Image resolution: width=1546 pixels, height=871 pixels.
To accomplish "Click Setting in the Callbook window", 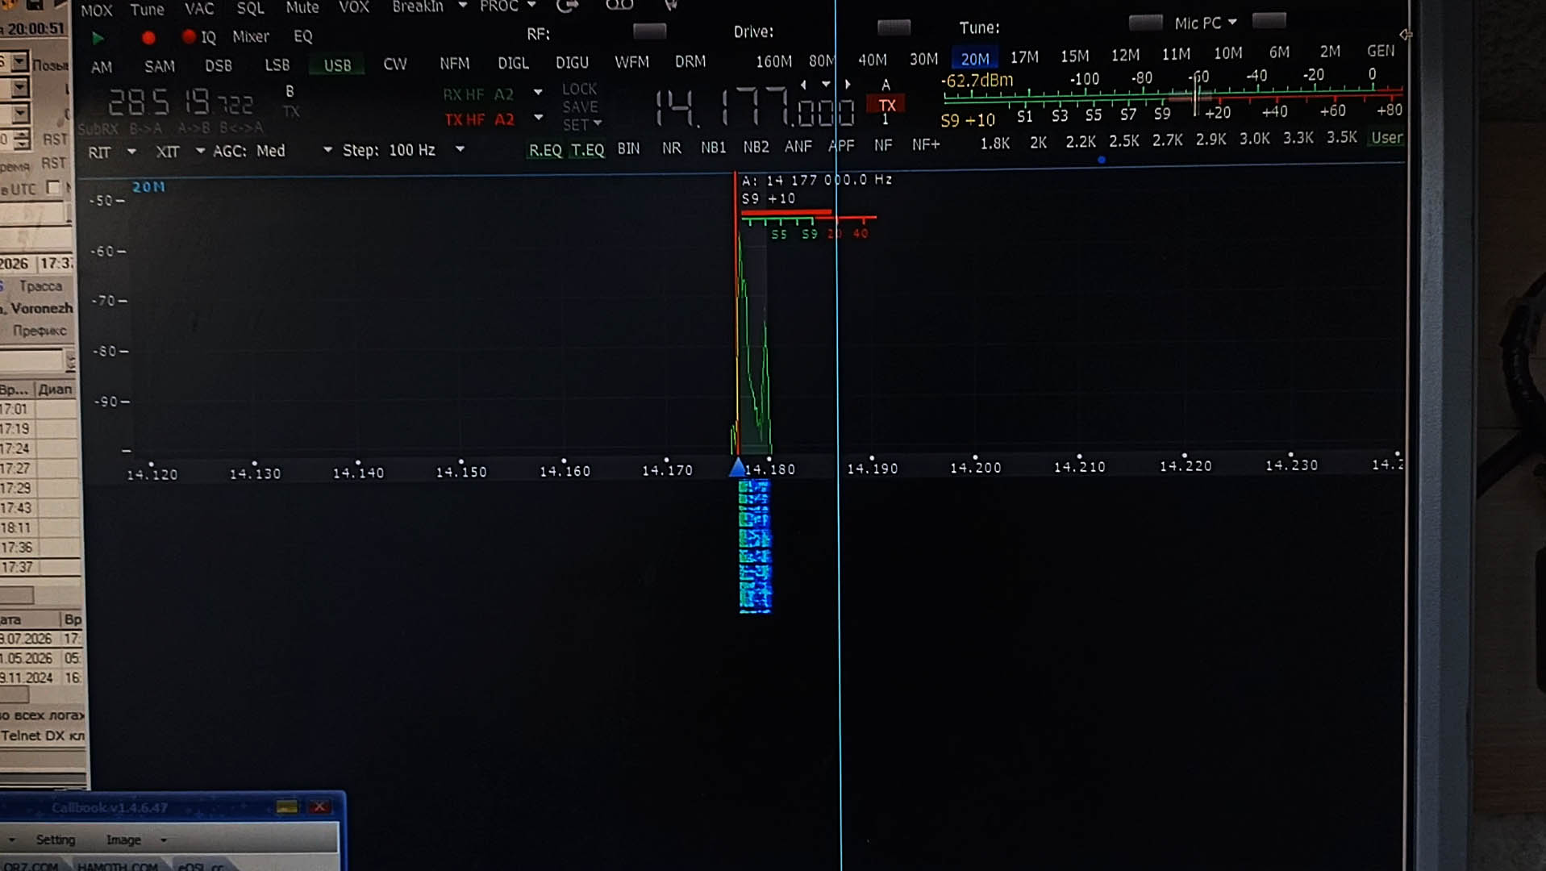I will tap(55, 840).
